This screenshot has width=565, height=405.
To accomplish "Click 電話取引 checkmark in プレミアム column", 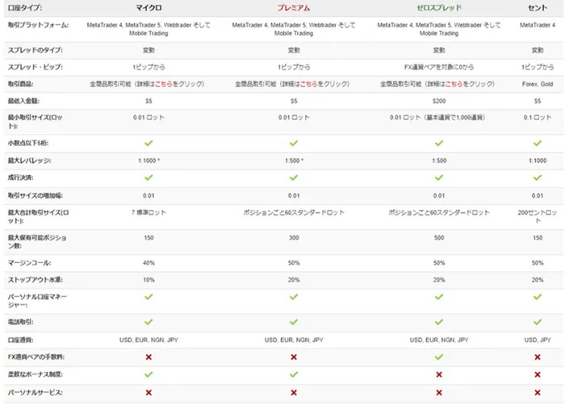I will [x=294, y=322].
